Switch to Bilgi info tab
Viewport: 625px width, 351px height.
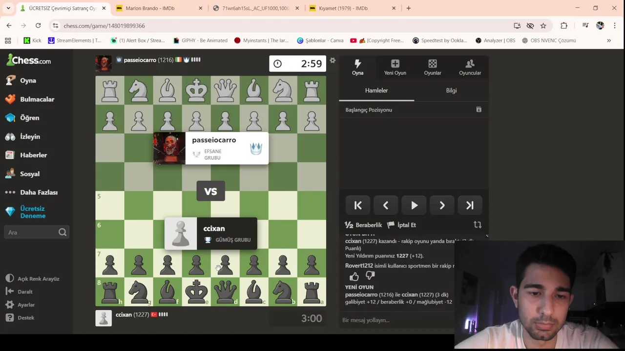tap(451, 91)
